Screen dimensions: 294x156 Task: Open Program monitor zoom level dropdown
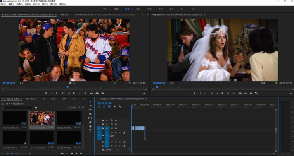176,83
